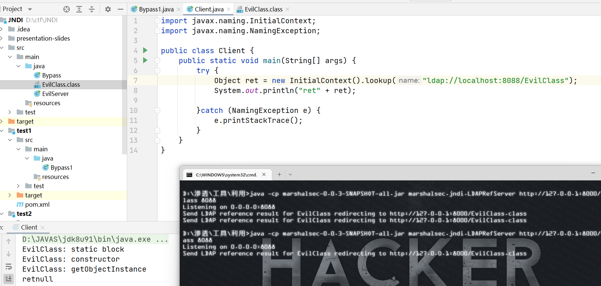Select the cmd.exe terminal tab

(226, 175)
